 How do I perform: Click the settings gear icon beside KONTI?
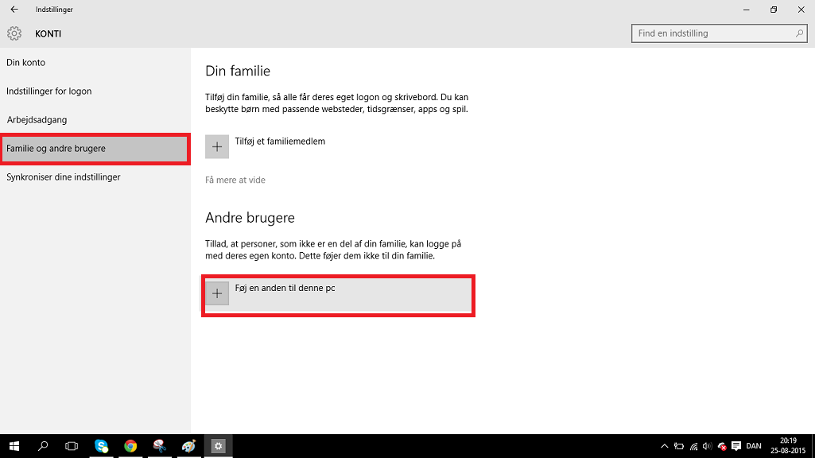(x=14, y=33)
